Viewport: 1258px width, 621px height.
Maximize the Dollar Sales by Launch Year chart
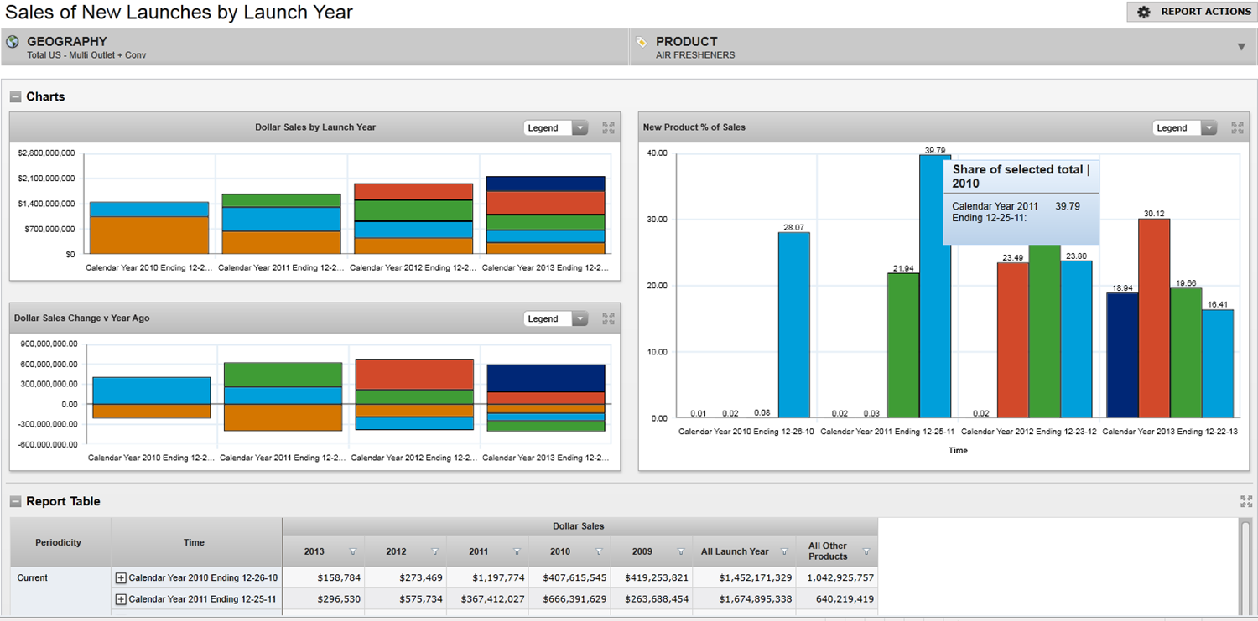[x=608, y=128]
